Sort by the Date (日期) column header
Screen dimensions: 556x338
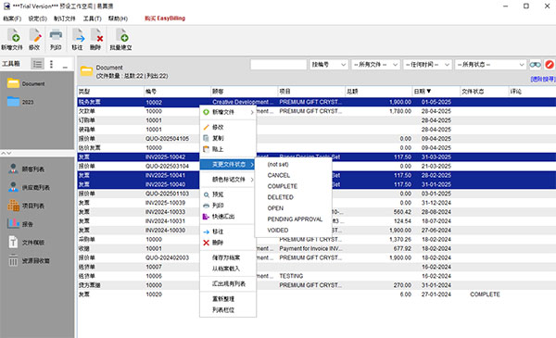(436, 92)
